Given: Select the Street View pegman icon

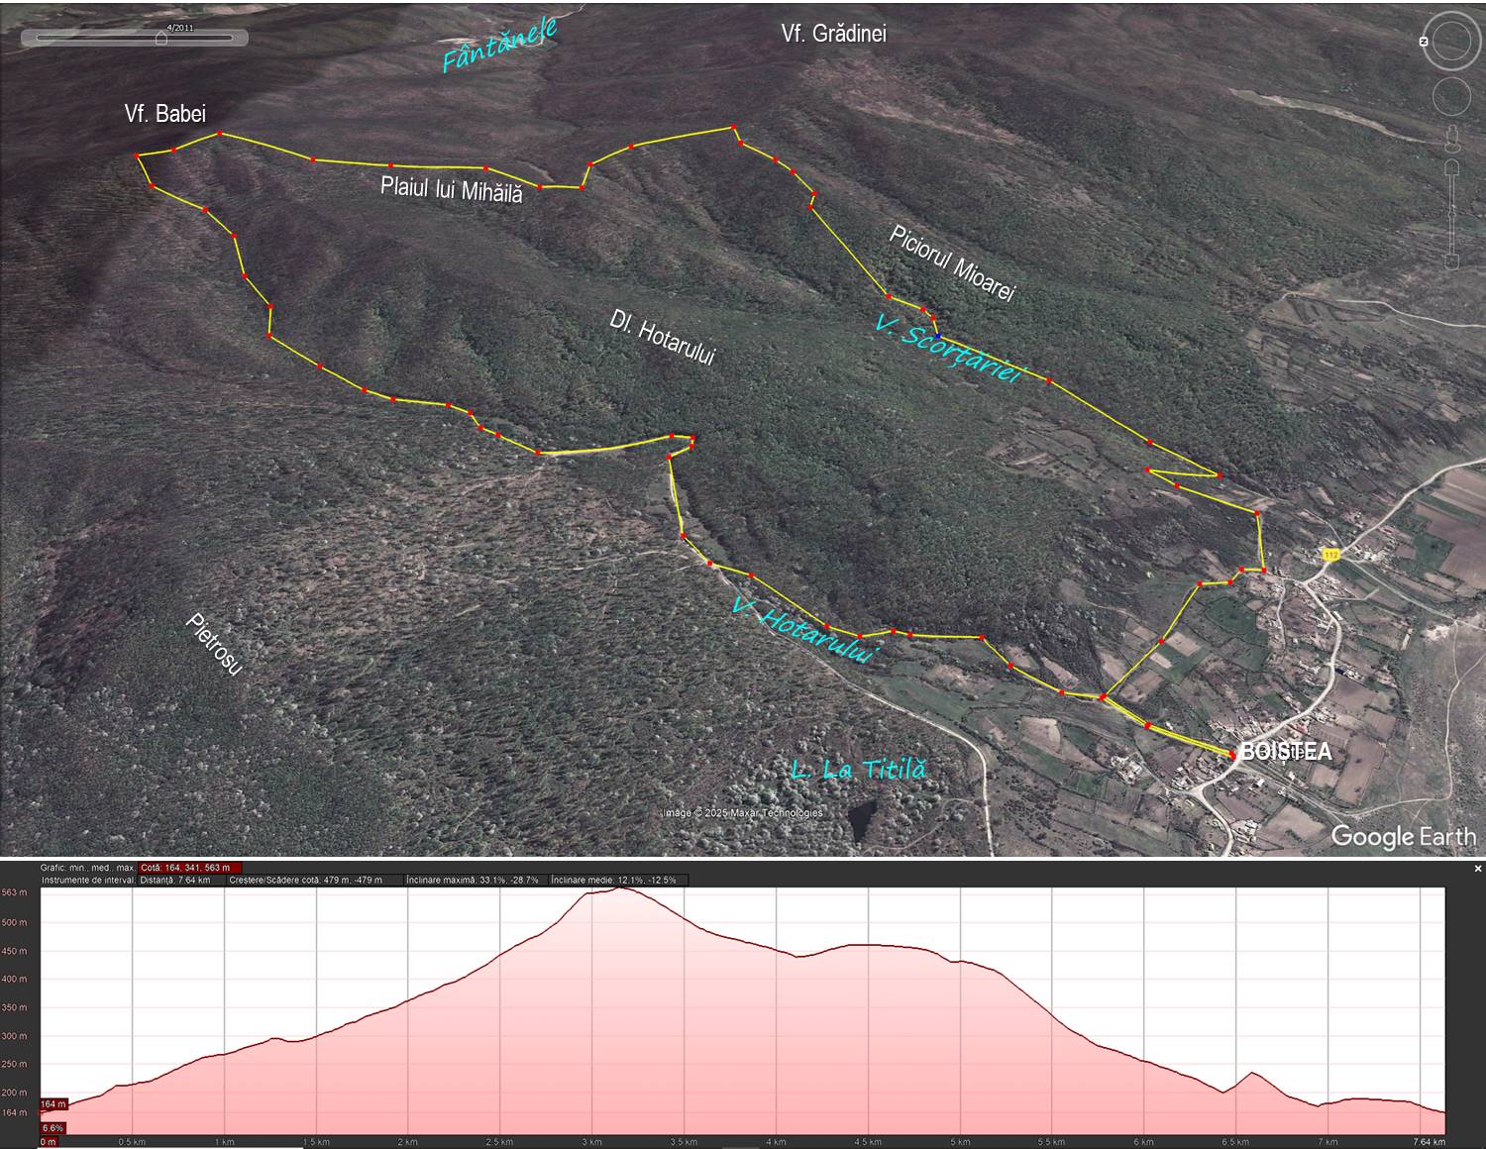Looking at the screenshot, I should (1452, 137).
